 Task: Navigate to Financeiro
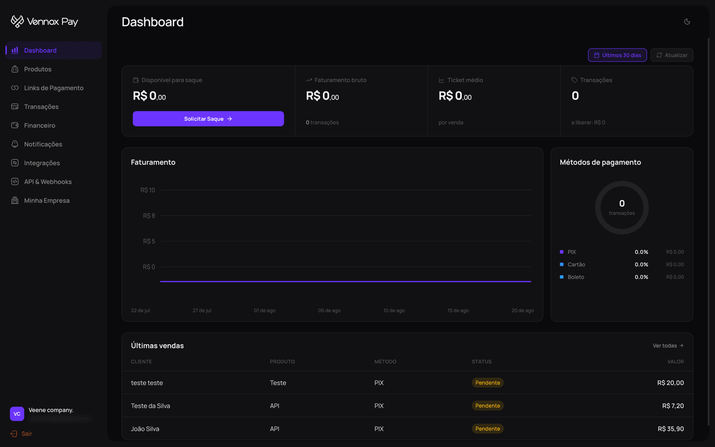point(54,125)
